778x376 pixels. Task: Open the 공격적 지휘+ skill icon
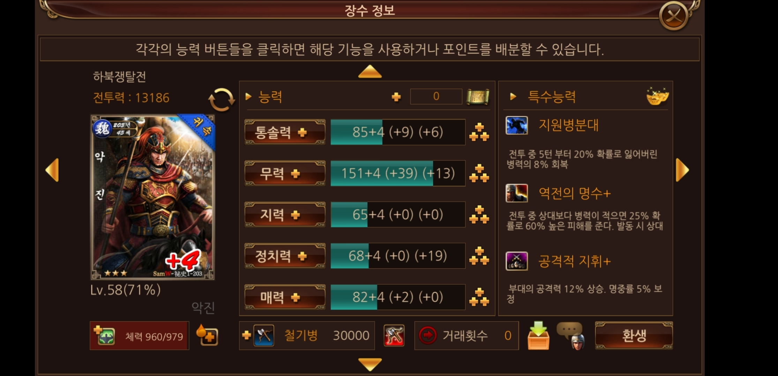516,261
